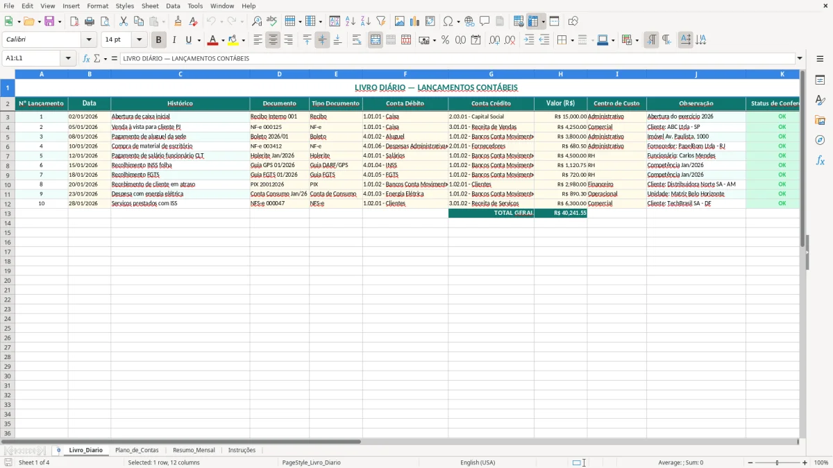Click Increase Indent icon
Image resolution: width=833 pixels, height=468 pixels.
[529, 40]
